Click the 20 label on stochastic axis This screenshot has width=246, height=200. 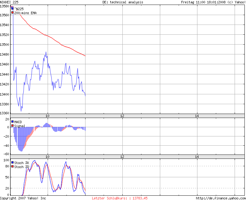pos(7,188)
